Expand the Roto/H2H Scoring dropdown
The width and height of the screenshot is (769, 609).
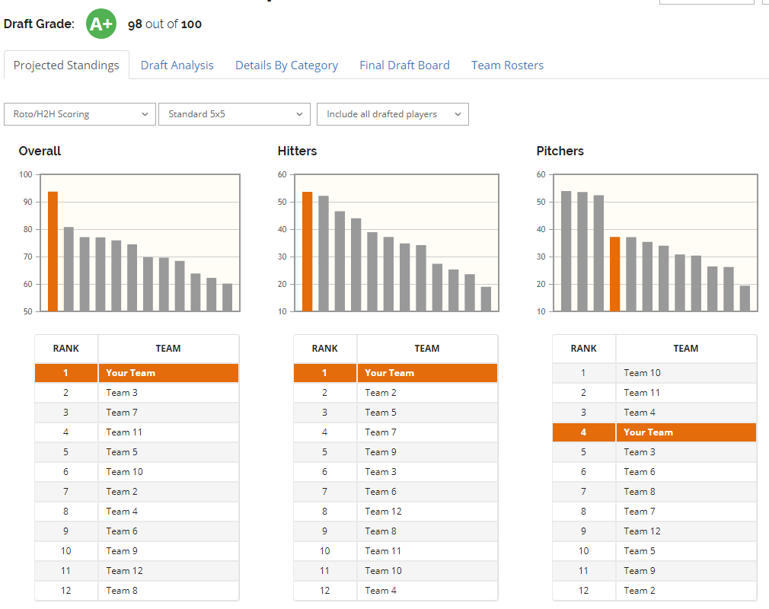tap(80, 114)
